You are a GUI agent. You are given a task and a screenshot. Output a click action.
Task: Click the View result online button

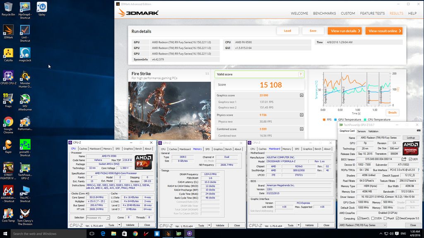coord(384,31)
